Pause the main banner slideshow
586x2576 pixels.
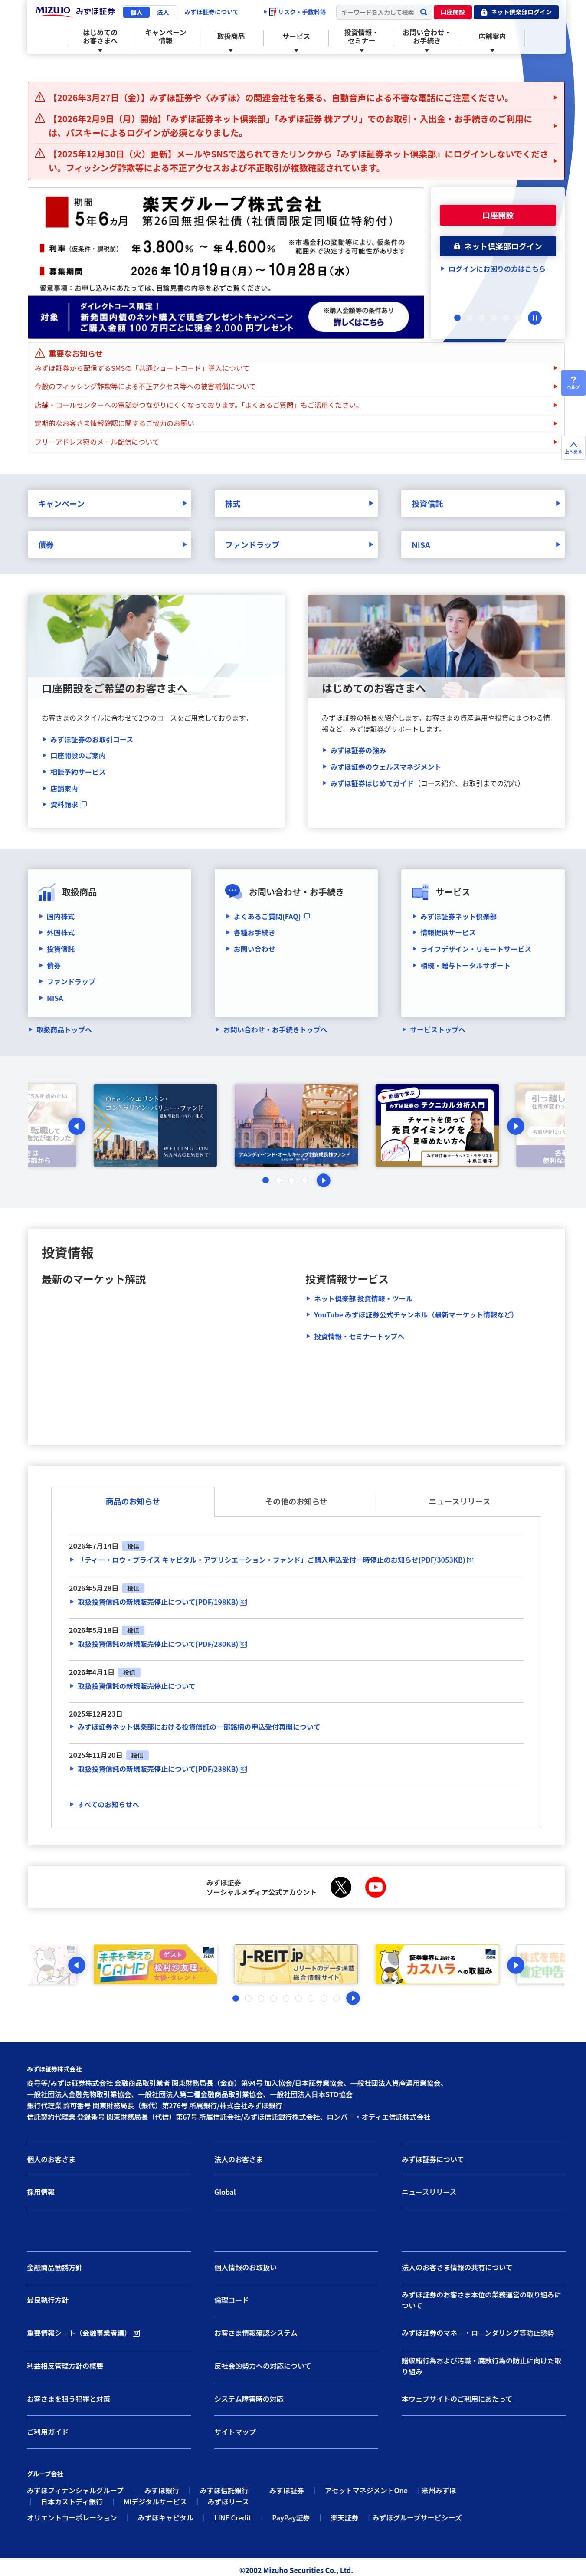535,317
